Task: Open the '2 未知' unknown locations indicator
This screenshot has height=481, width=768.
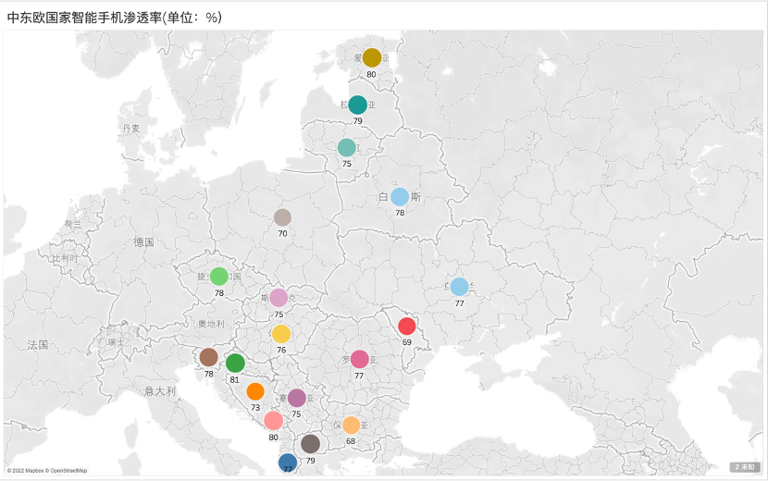Action: [x=746, y=467]
